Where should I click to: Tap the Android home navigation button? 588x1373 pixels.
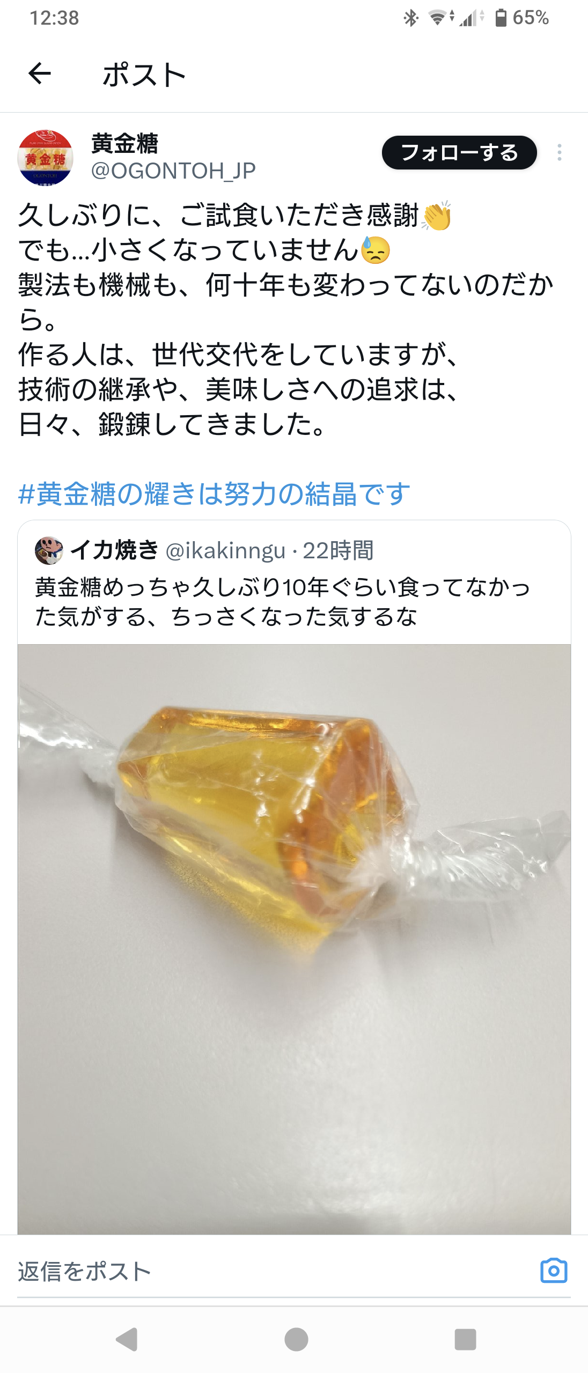click(296, 1339)
